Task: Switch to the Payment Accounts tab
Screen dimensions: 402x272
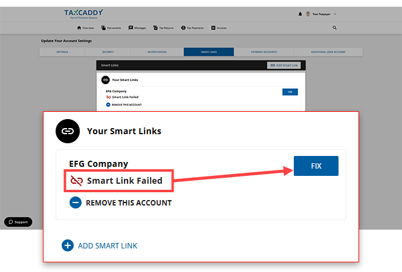Action: coord(264,52)
